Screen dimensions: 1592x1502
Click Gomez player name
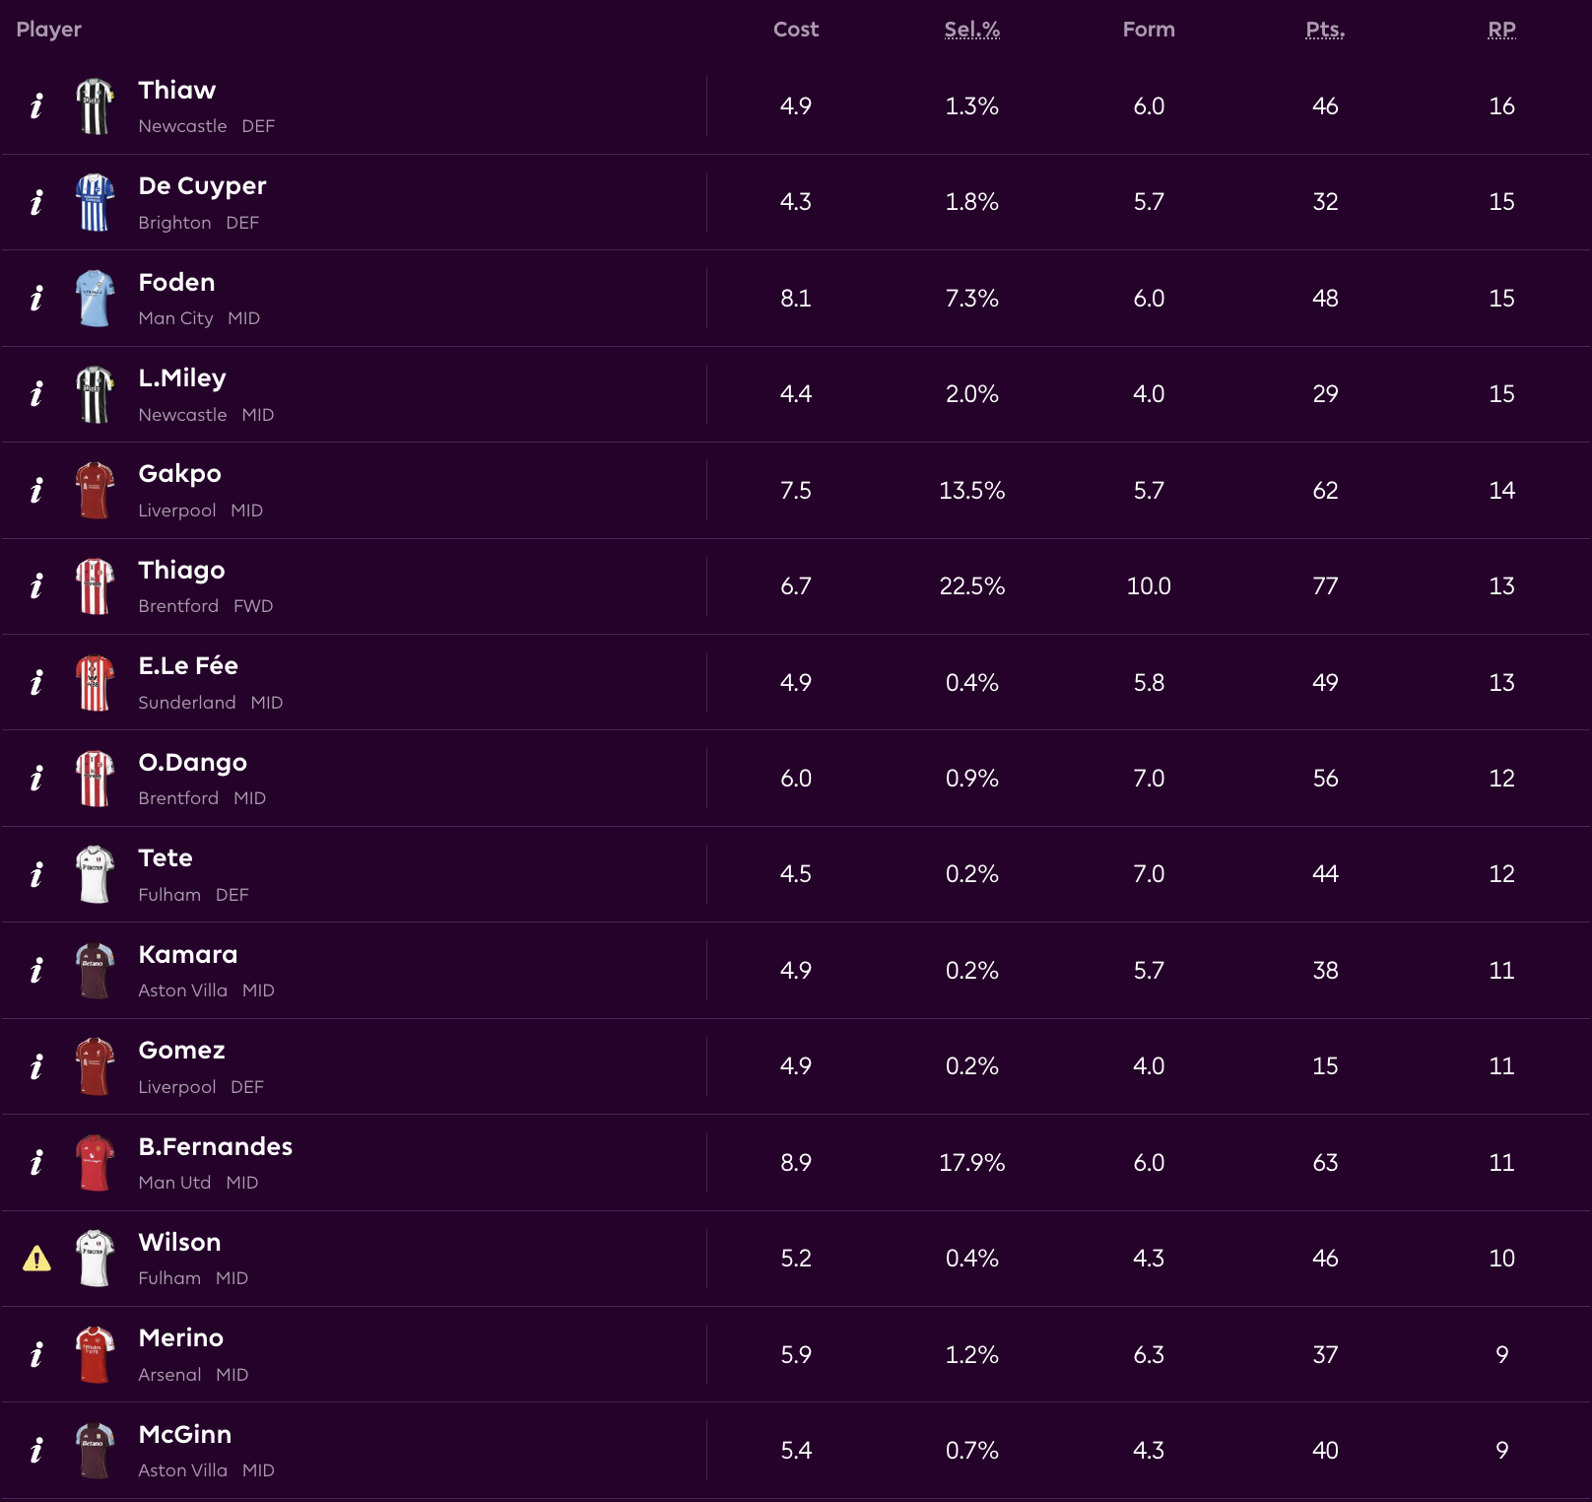pyautogui.click(x=181, y=1051)
